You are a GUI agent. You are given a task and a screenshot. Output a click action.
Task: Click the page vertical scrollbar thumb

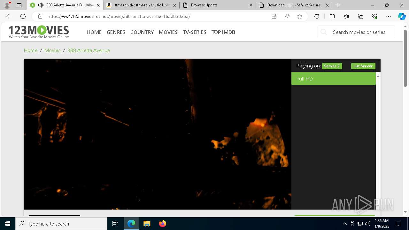point(405,58)
